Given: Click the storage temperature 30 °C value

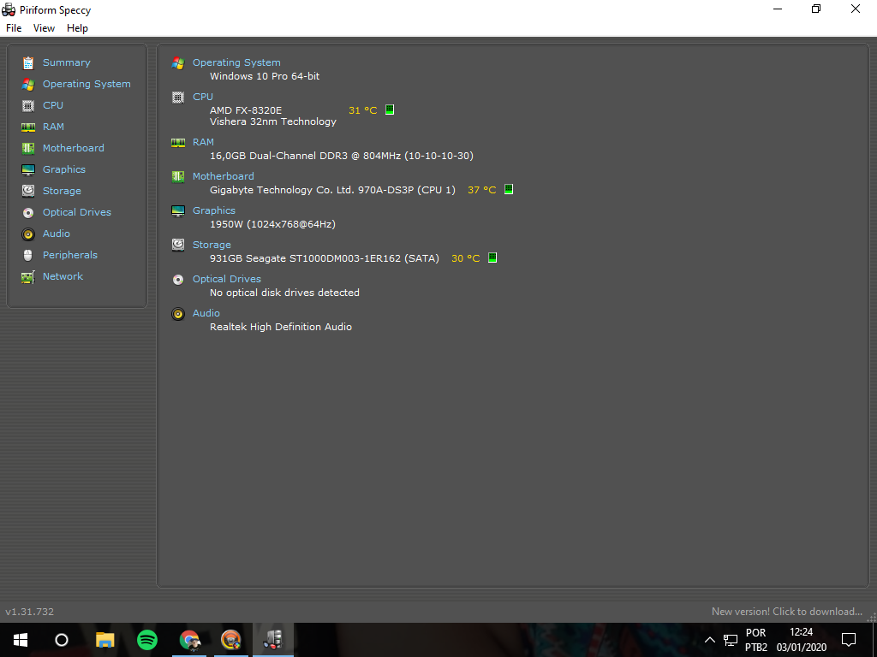Looking at the screenshot, I should pyautogui.click(x=465, y=258).
